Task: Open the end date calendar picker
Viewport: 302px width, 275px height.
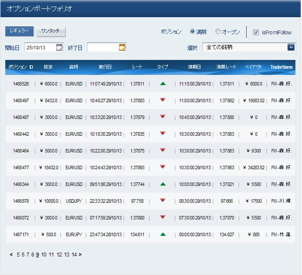Action: tap(122, 47)
